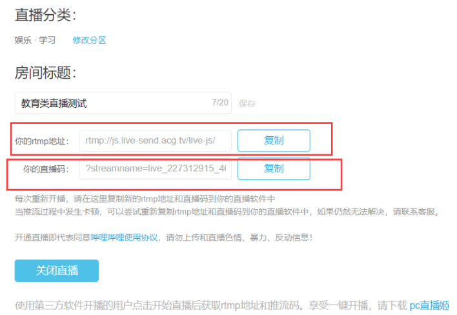Screen dimensions: 457x315
Task: Copy the live code using 复制
Action: pos(274,168)
